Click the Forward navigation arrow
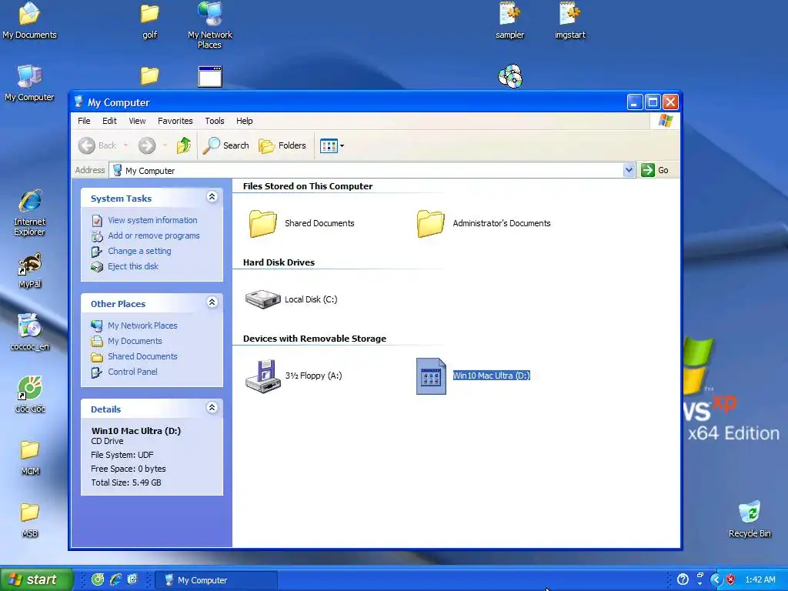 point(147,145)
